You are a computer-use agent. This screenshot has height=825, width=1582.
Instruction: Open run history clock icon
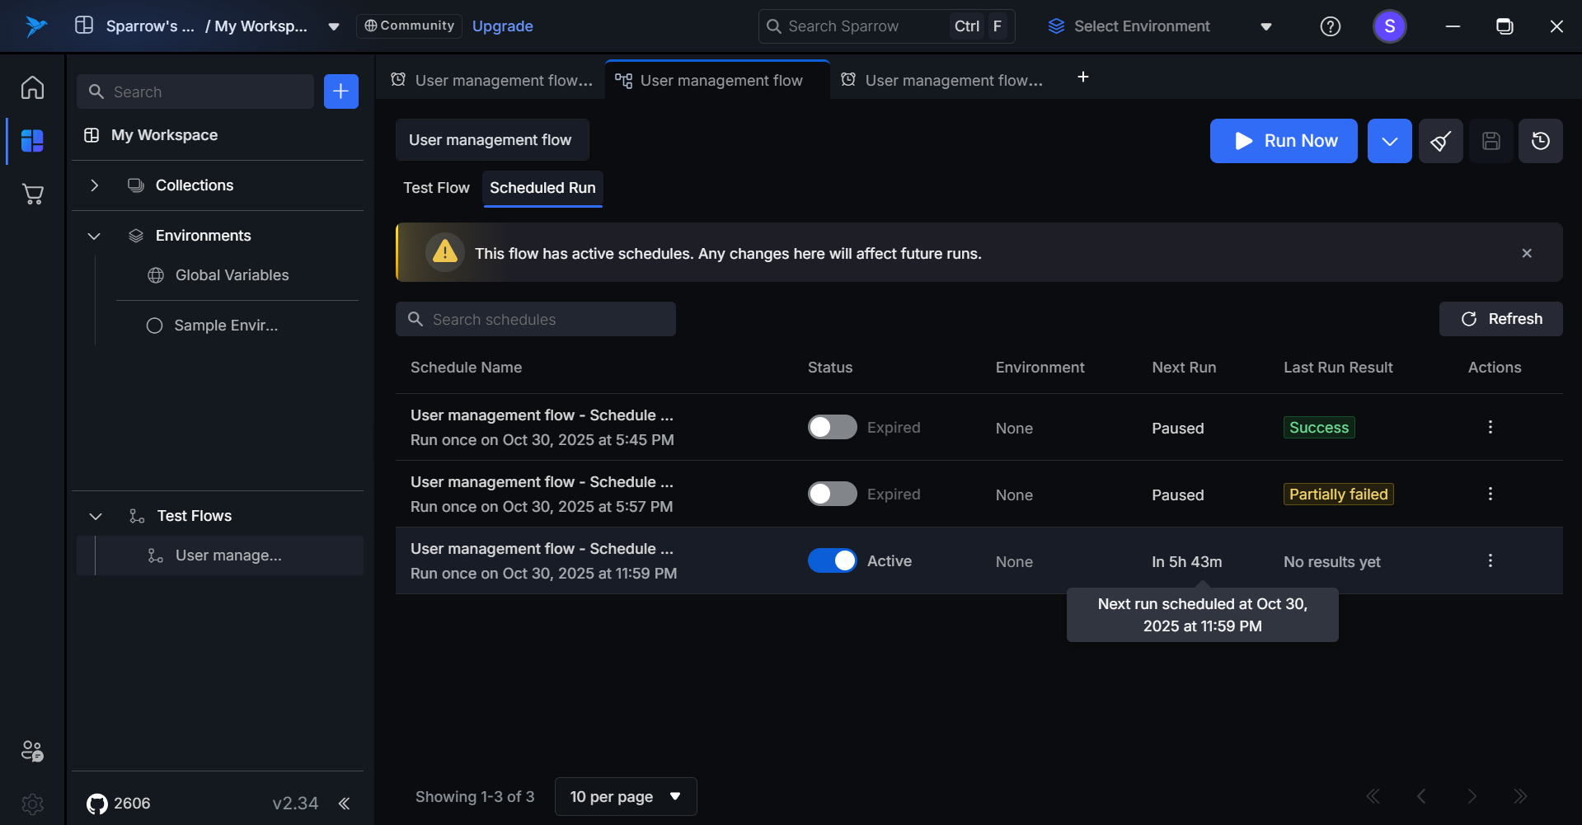pyautogui.click(x=1540, y=141)
